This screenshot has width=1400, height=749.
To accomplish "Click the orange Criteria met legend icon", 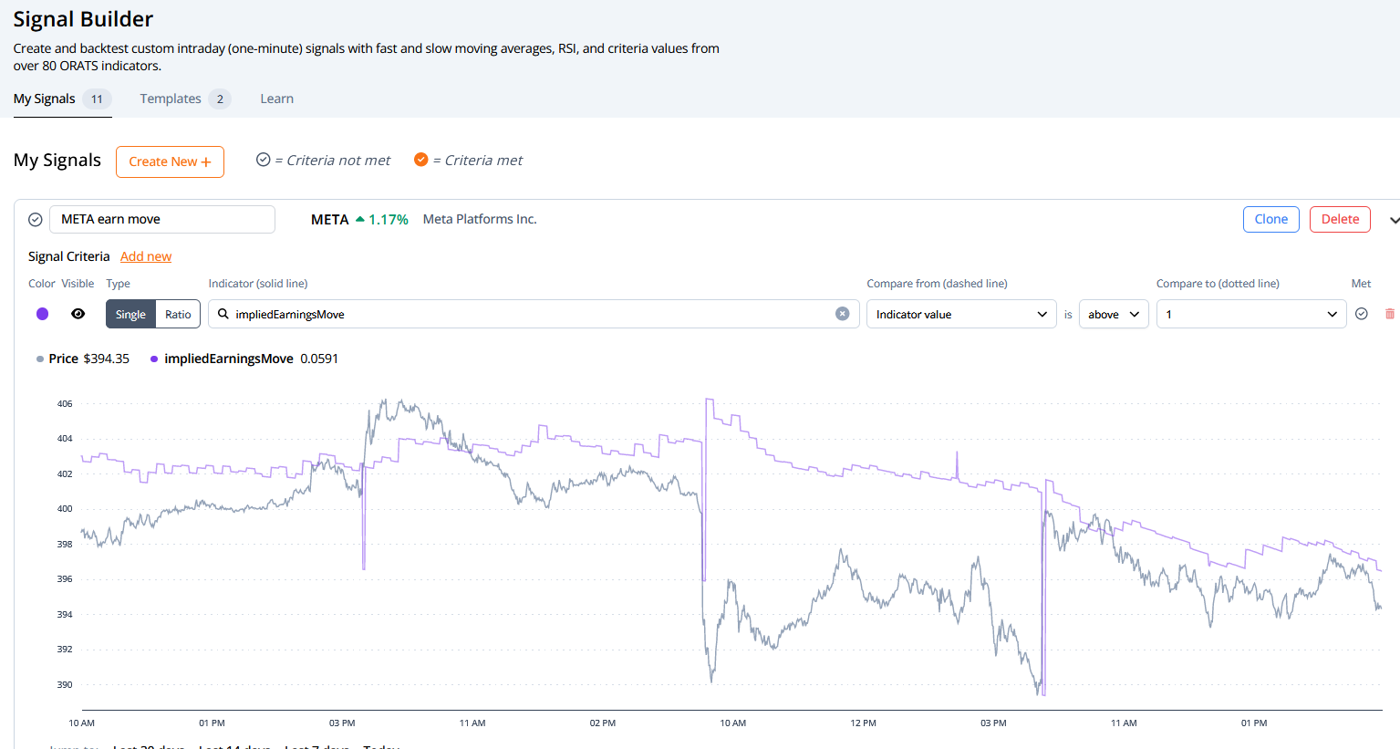I will click(420, 160).
